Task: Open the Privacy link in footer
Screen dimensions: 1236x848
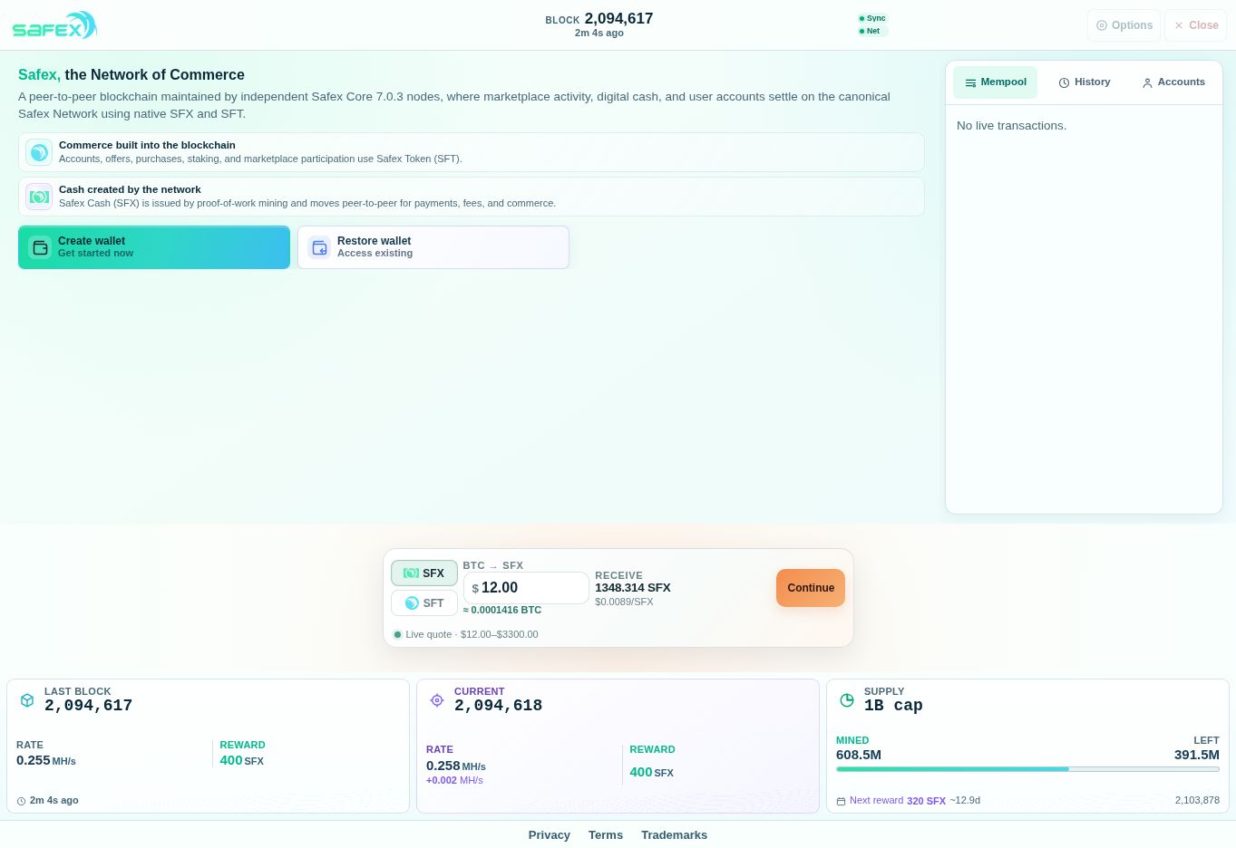Action: point(550,835)
